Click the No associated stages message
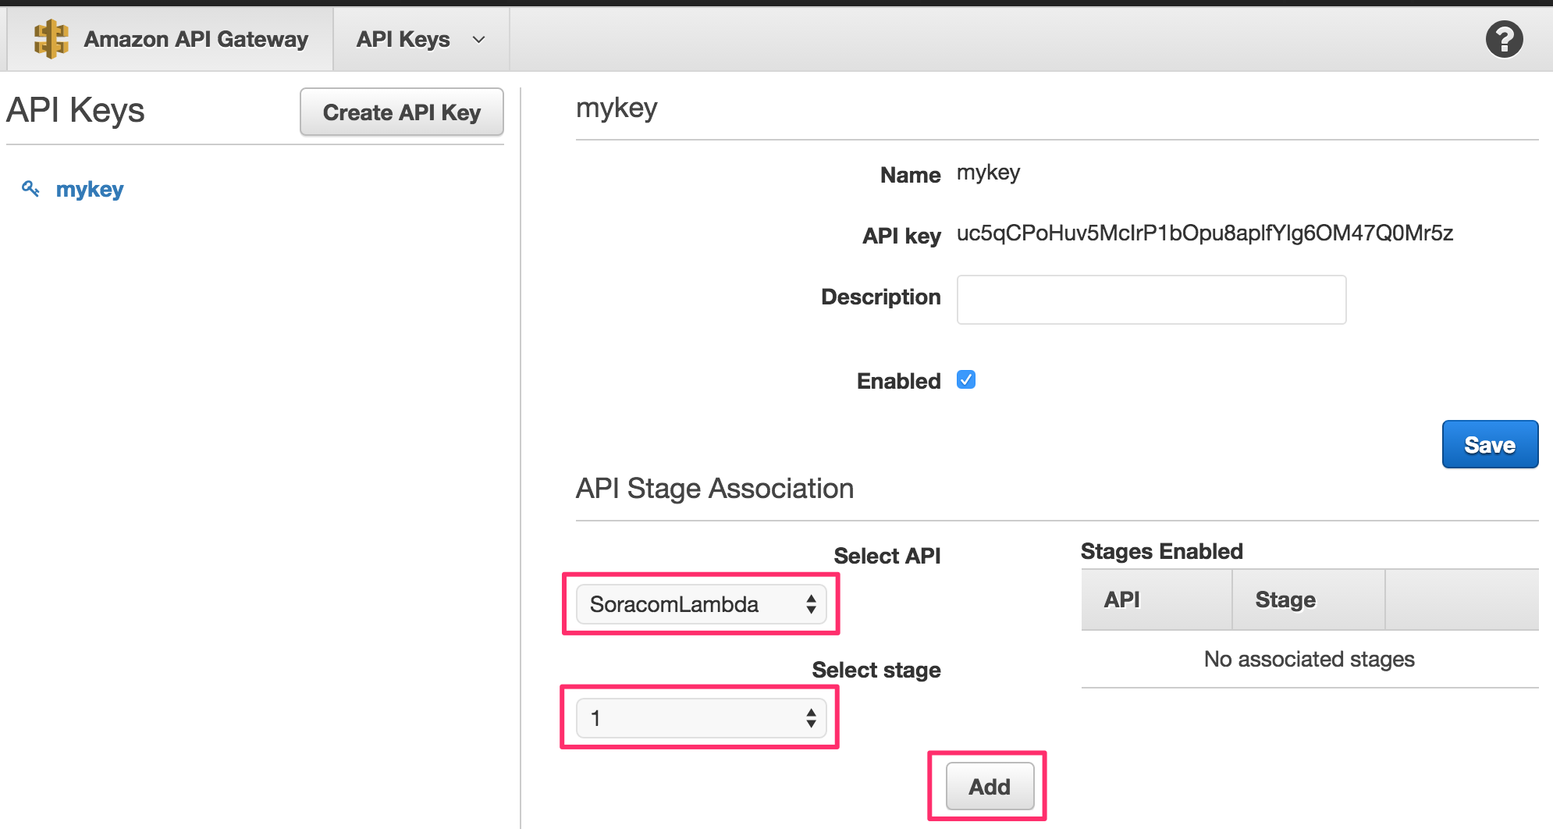This screenshot has width=1553, height=829. (1307, 659)
